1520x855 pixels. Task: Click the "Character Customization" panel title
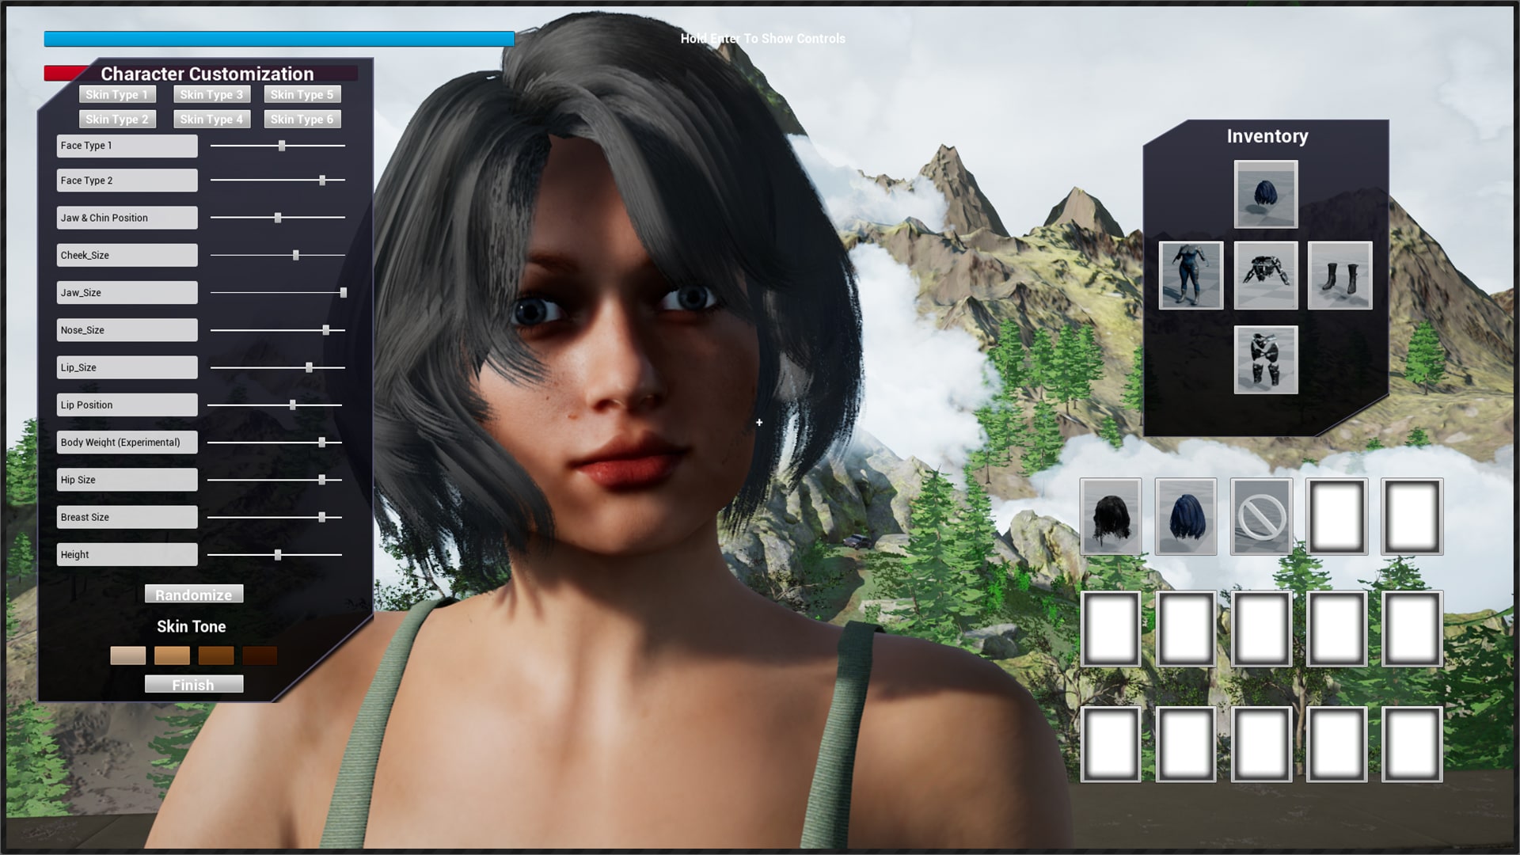207,74
